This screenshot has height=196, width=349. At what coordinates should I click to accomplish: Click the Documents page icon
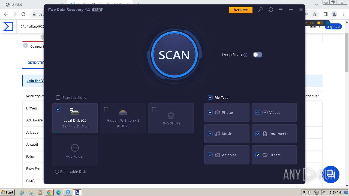coord(265,134)
